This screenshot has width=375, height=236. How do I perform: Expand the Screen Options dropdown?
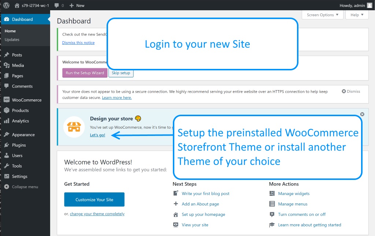click(322, 15)
